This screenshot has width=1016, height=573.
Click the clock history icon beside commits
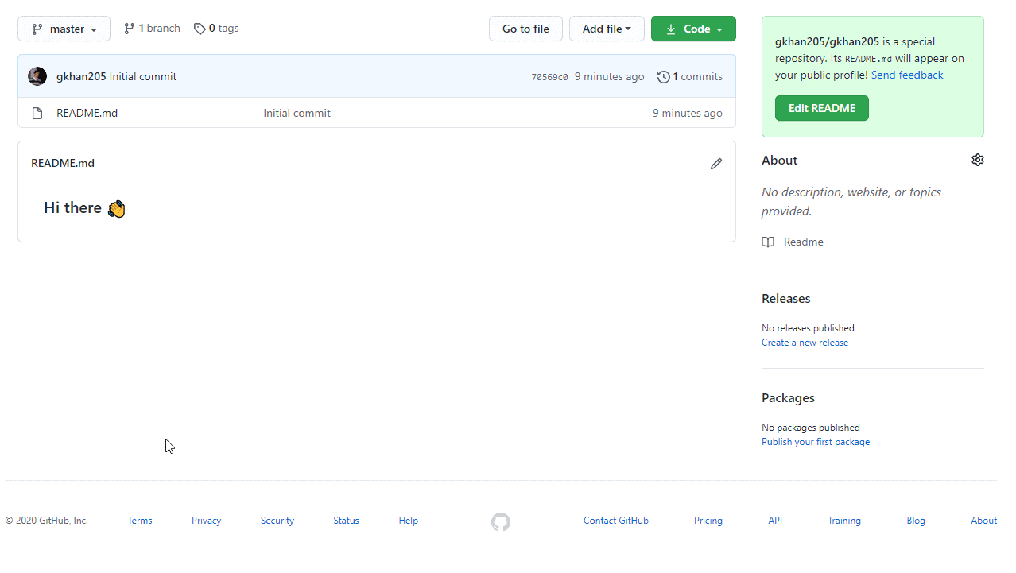(664, 77)
